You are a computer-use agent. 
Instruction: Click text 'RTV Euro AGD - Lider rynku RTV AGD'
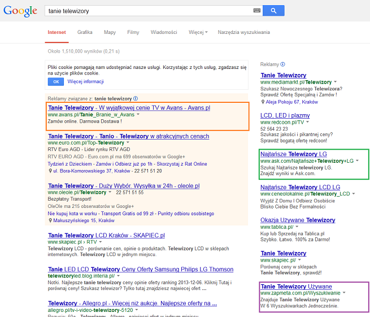pos(89,149)
